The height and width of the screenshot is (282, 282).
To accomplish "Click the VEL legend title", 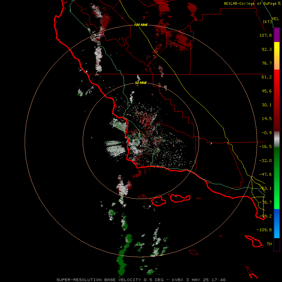I will [x=275, y=19].
